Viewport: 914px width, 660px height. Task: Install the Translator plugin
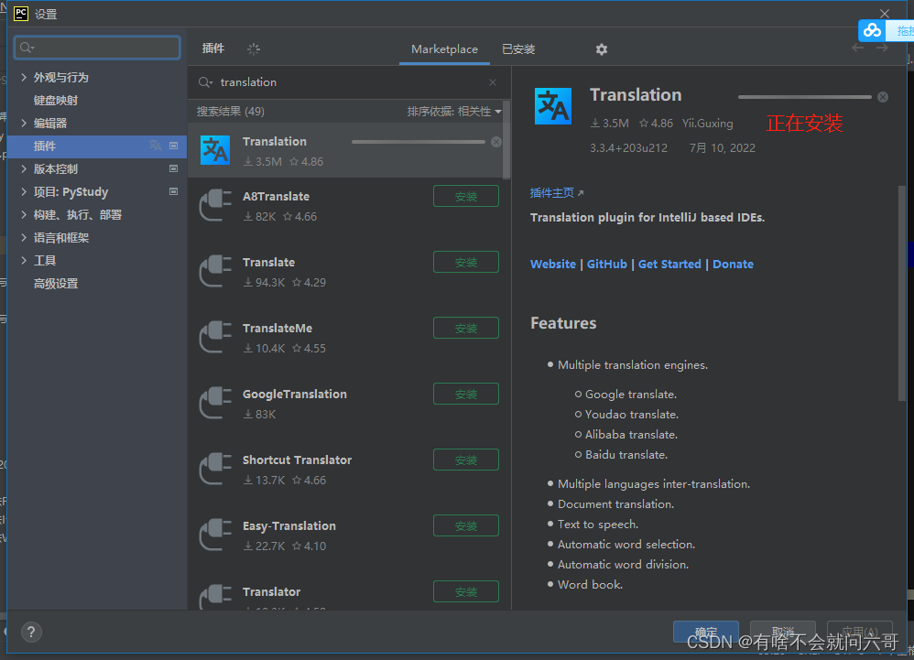[466, 591]
